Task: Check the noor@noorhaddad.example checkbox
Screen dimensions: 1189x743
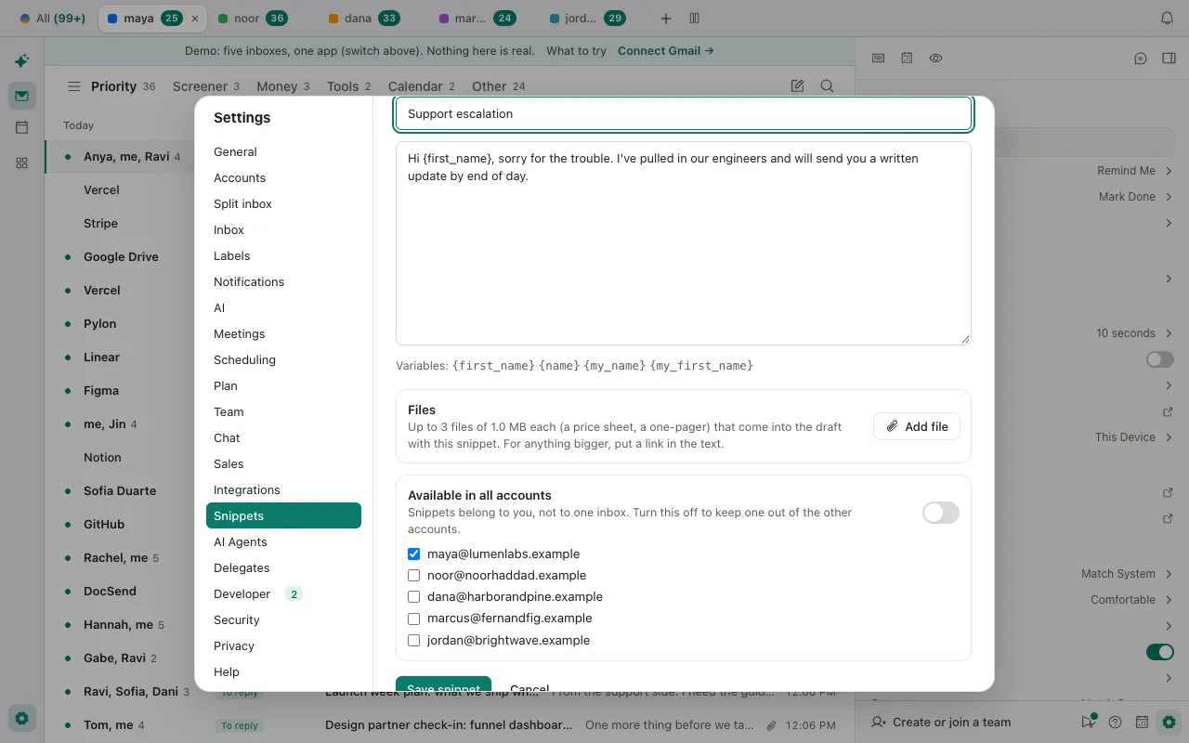Action: (414, 575)
